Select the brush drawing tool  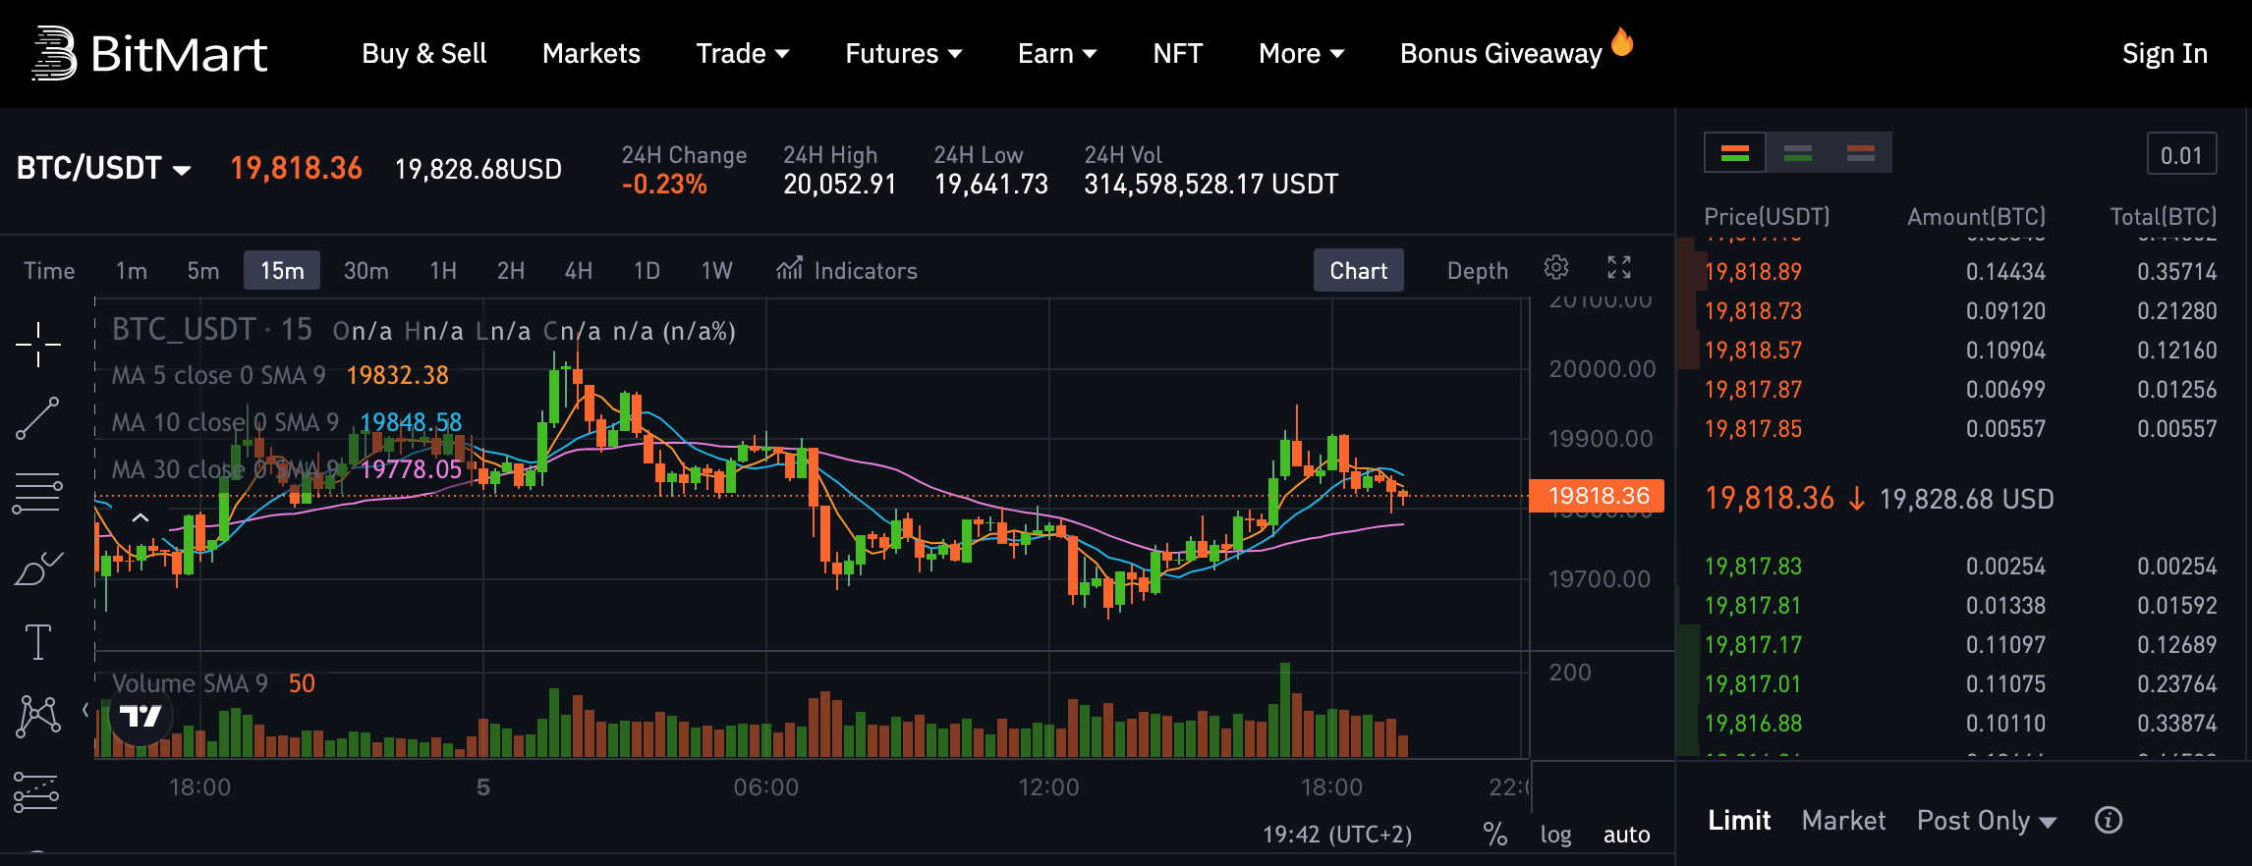coord(38,568)
